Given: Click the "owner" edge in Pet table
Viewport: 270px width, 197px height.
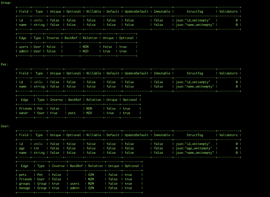Looking at the screenshot, I should [x=24, y=113].
